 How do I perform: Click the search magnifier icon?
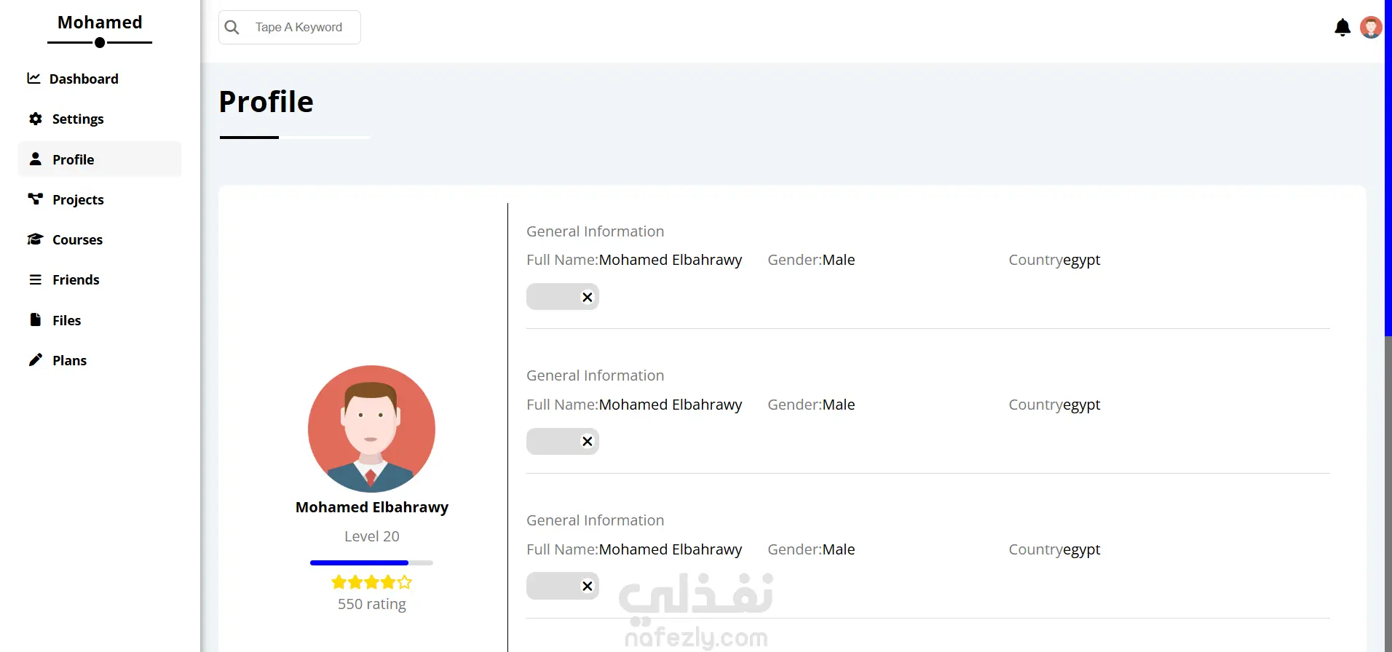(232, 28)
